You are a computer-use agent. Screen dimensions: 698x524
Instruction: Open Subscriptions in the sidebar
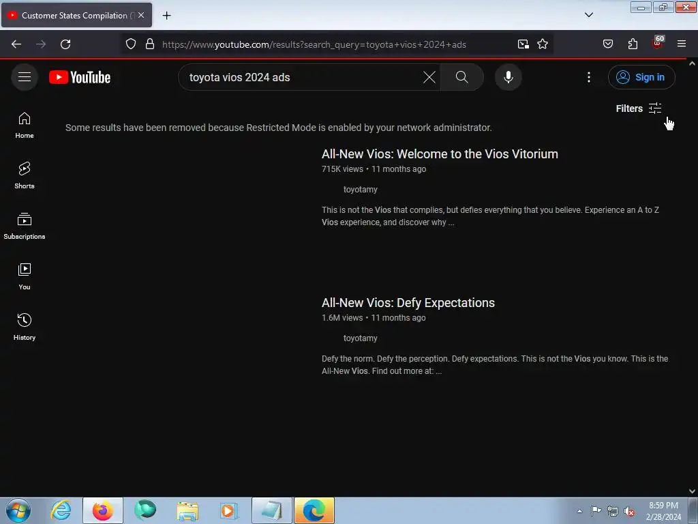[25, 227]
